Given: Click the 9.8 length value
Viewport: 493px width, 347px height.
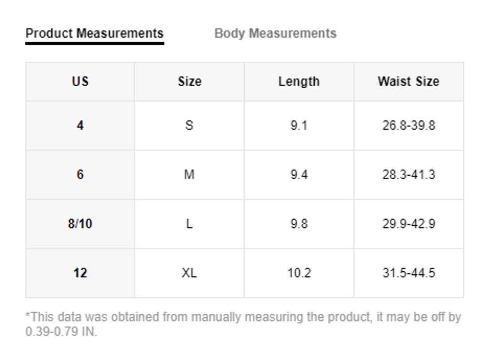Looking at the screenshot, I should [x=299, y=224].
